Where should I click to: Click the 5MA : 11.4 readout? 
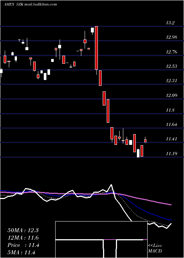[x=21, y=252]
